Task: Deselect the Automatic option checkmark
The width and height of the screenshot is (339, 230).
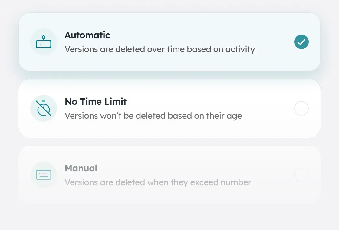Action: coord(301,42)
